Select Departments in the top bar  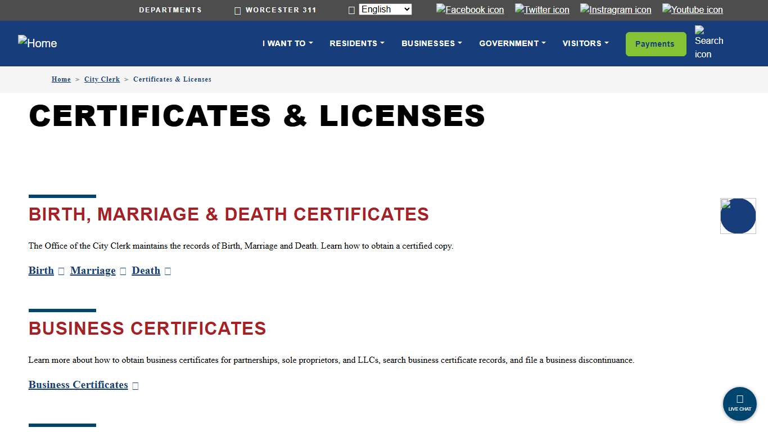(x=170, y=10)
